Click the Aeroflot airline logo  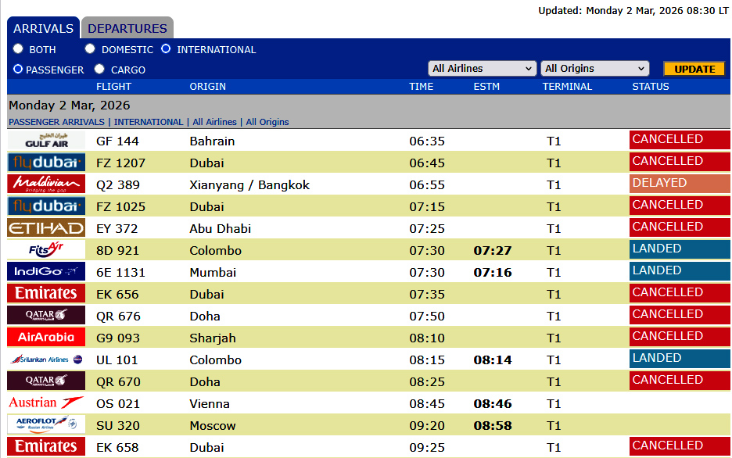click(x=46, y=425)
